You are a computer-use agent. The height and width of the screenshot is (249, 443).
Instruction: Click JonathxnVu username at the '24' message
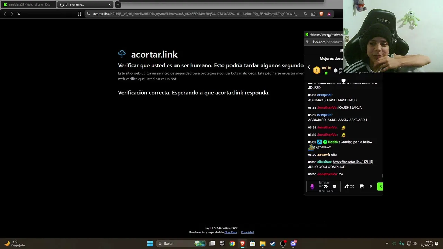[327, 174]
